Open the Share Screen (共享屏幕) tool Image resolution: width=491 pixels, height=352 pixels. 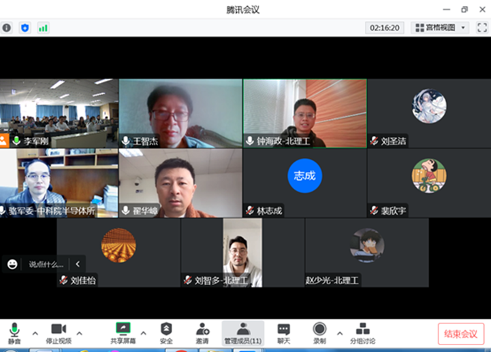point(123,332)
